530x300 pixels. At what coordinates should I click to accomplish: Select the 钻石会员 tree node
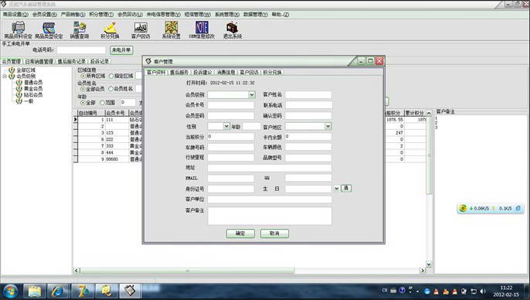pyautogui.click(x=33, y=94)
